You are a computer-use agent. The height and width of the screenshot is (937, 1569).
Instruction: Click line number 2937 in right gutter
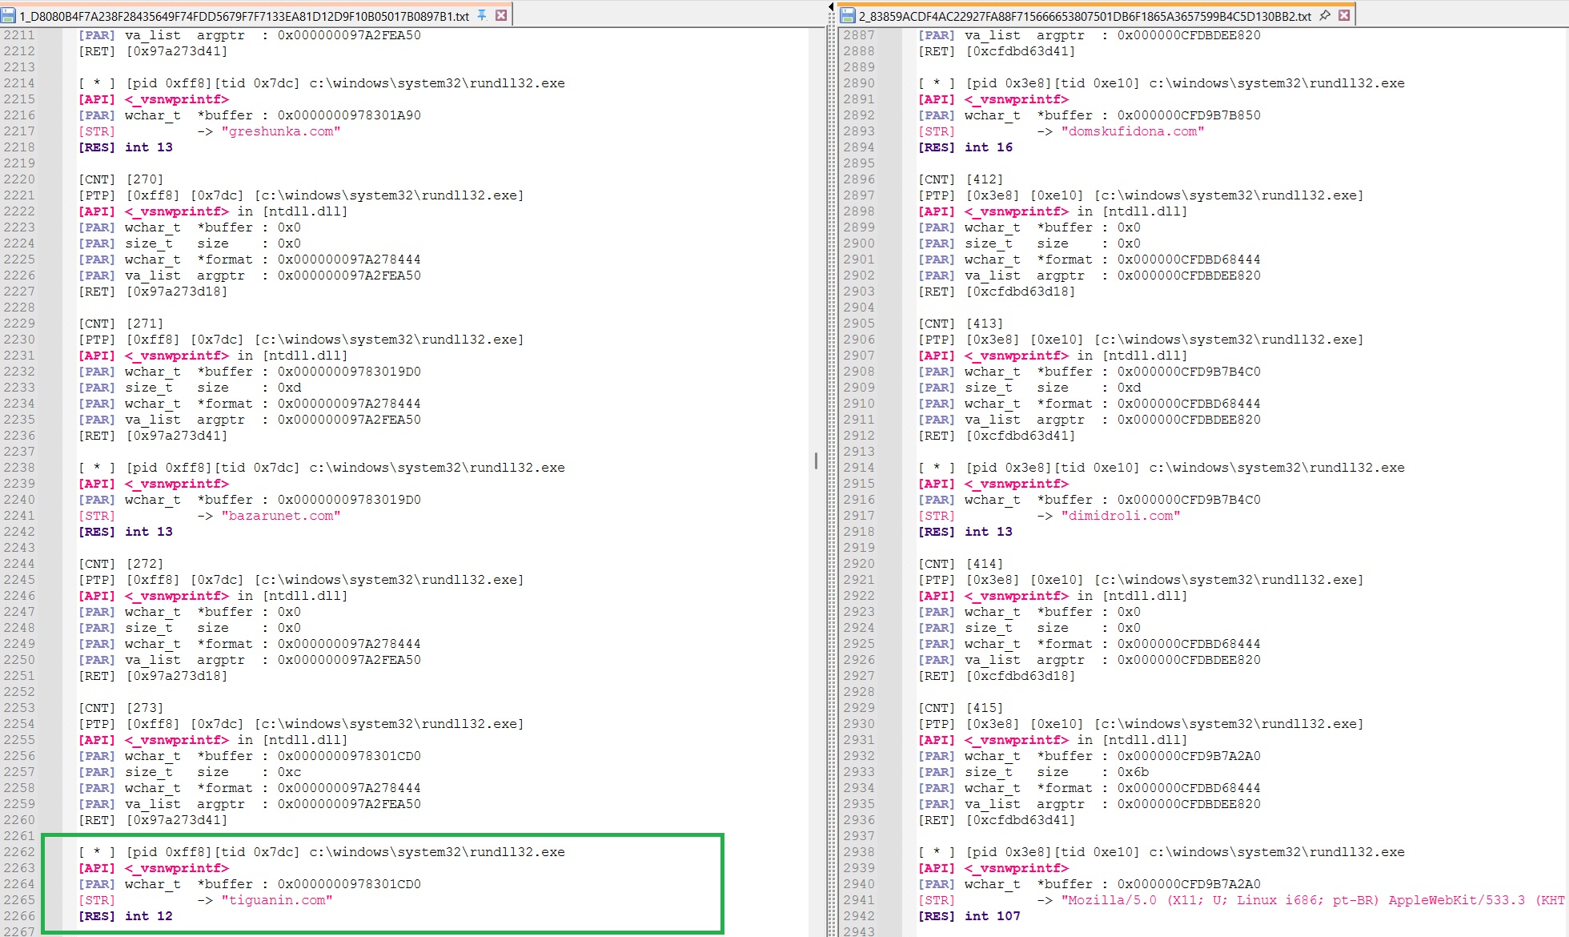point(859,836)
